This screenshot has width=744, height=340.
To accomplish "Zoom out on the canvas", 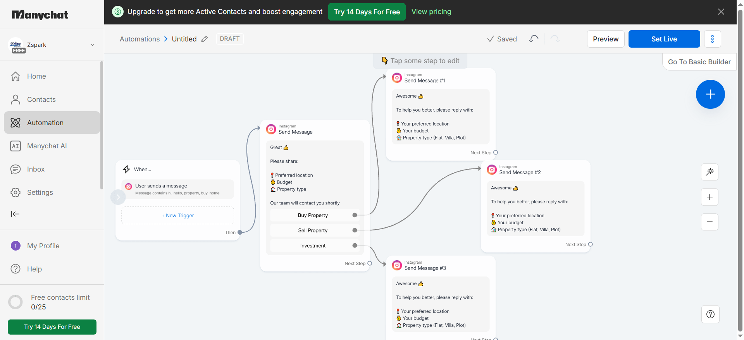I will tap(710, 222).
